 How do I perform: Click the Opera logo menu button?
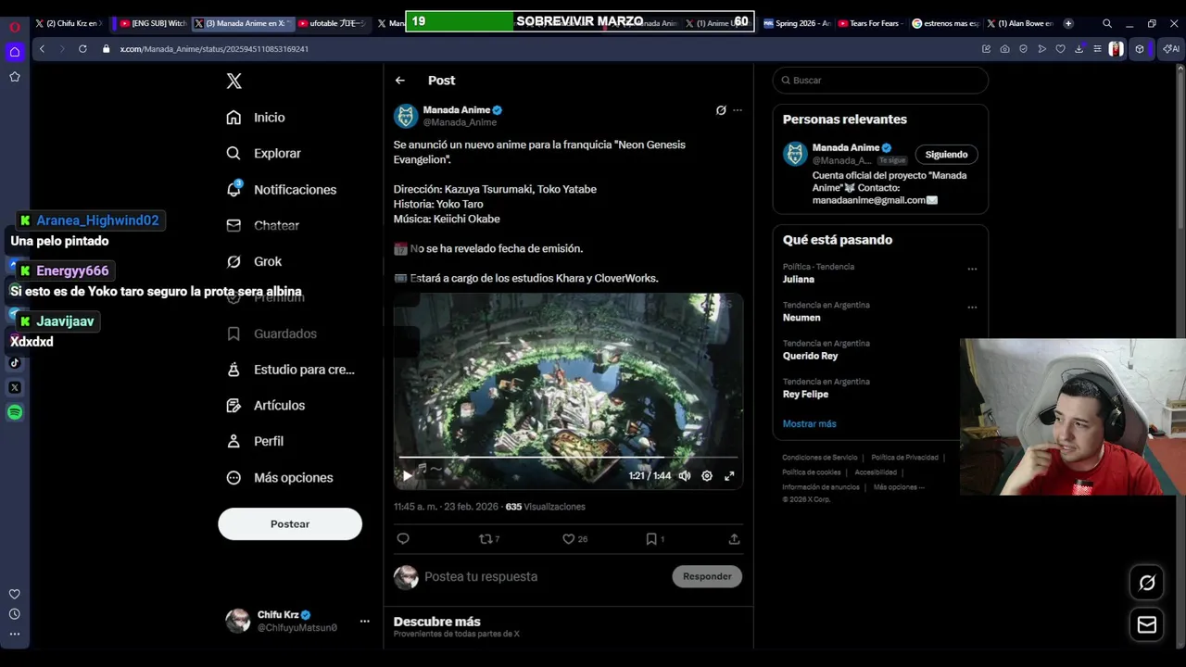15,27
